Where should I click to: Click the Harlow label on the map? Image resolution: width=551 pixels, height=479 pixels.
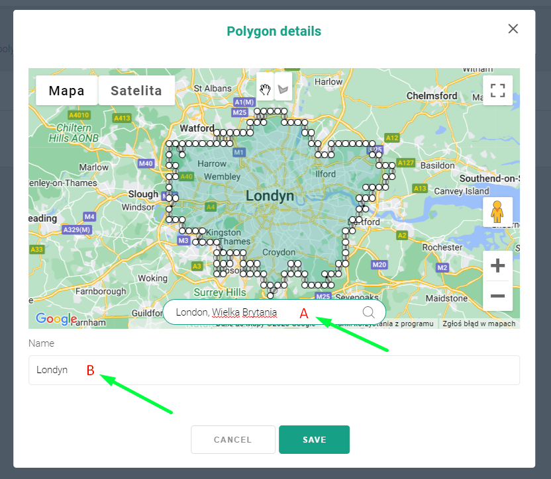pos(328,81)
